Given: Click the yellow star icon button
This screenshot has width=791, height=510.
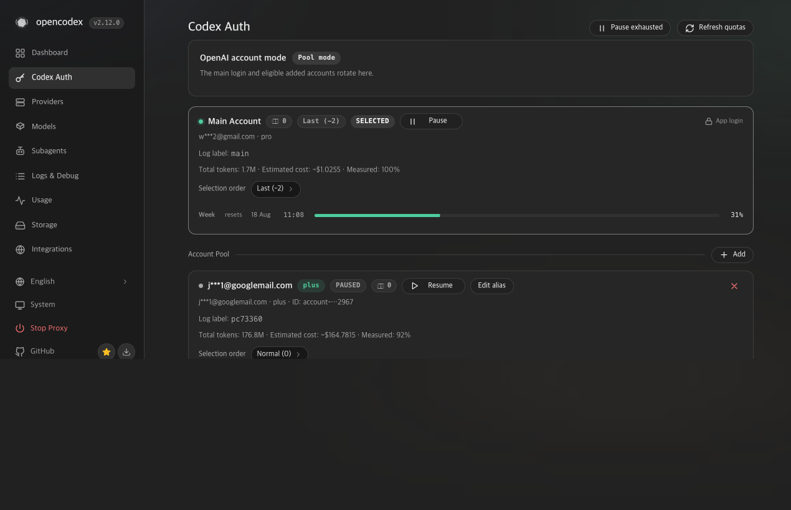Looking at the screenshot, I should (107, 352).
